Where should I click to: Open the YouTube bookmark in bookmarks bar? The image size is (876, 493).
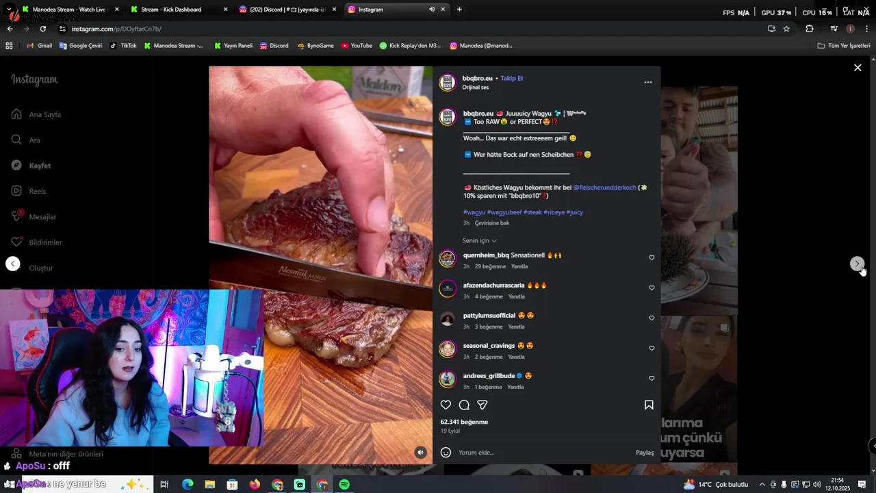coord(357,46)
